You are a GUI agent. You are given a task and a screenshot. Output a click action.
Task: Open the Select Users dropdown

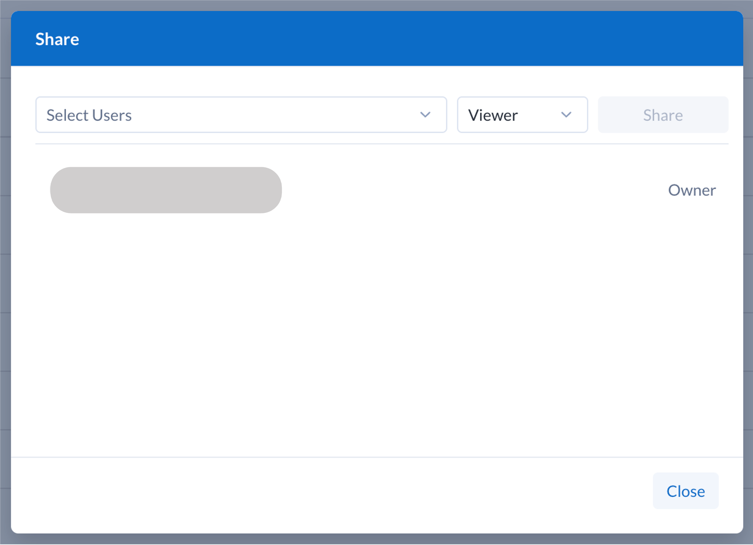[x=241, y=115]
